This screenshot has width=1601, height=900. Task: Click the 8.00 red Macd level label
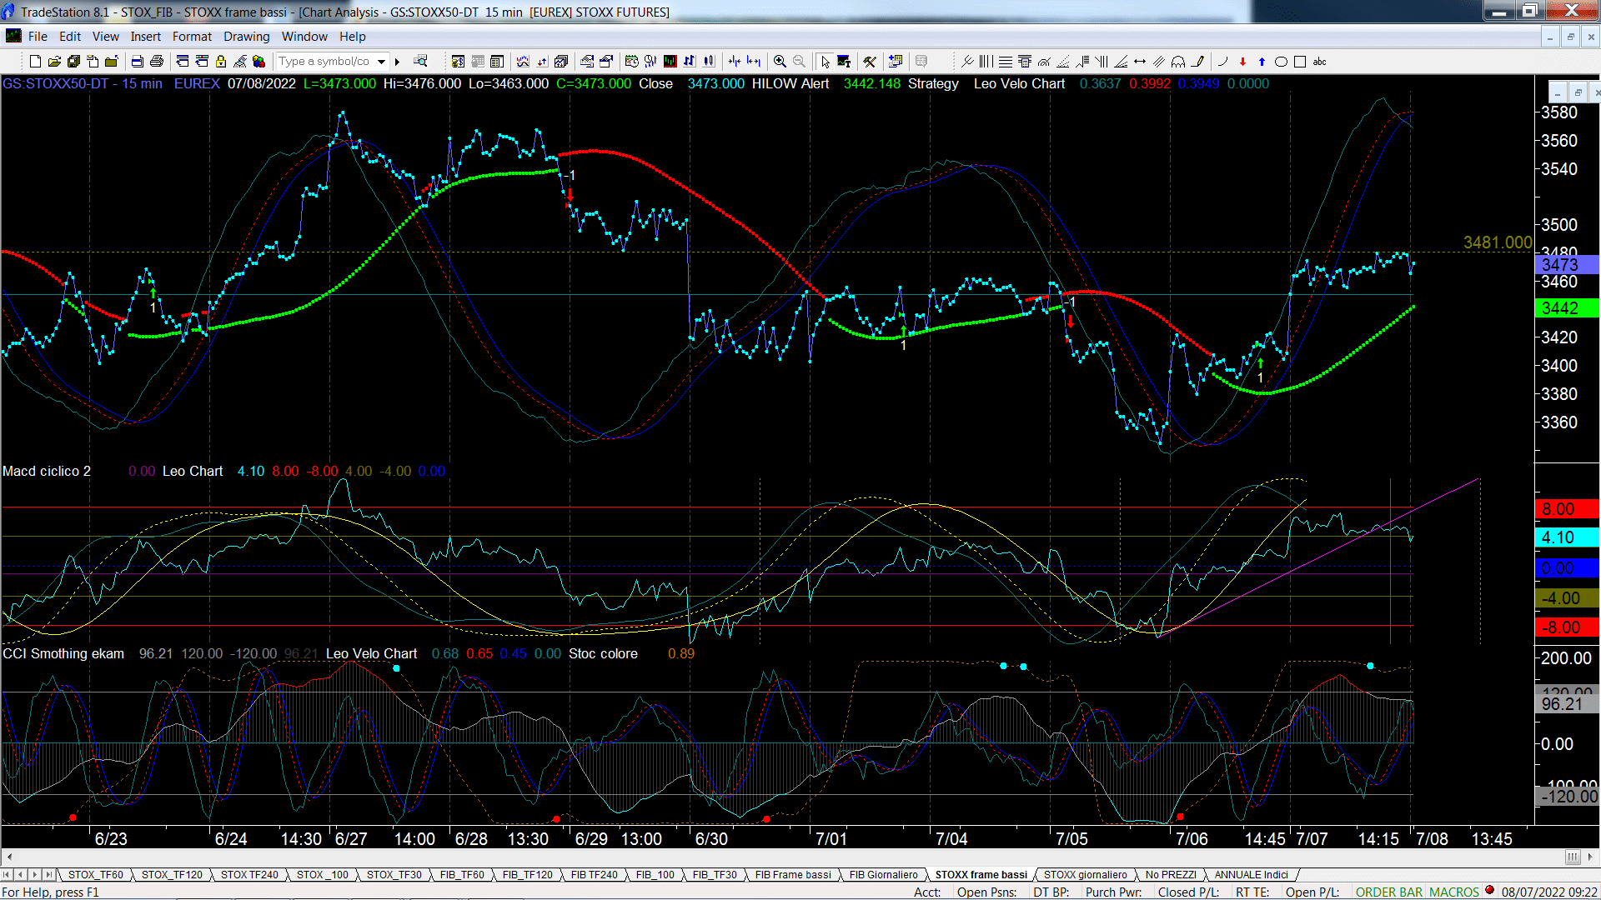pyautogui.click(x=1566, y=509)
